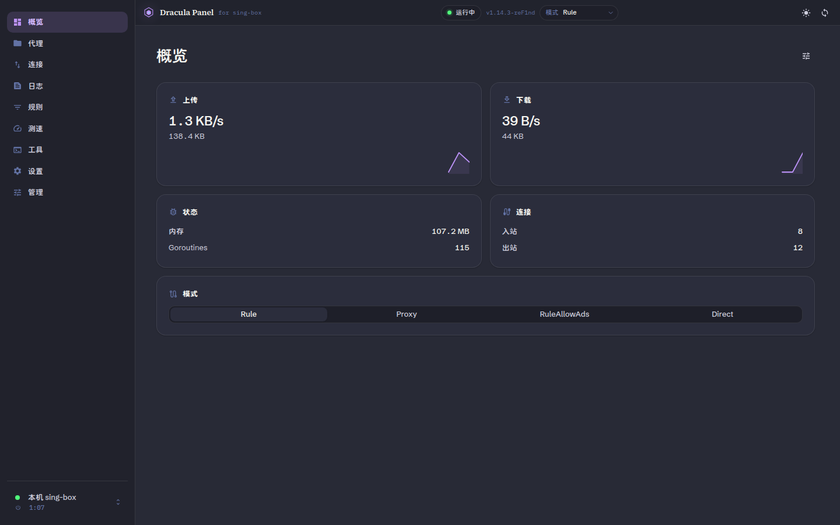Click the 工具 tools terminal icon
Viewport: 840px width, 525px height.
(17, 150)
